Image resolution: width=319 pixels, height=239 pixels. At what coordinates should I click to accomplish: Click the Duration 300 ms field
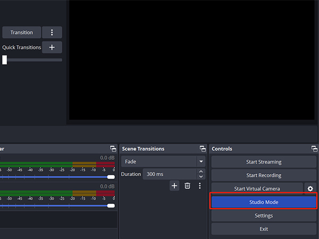[x=169, y=174]
